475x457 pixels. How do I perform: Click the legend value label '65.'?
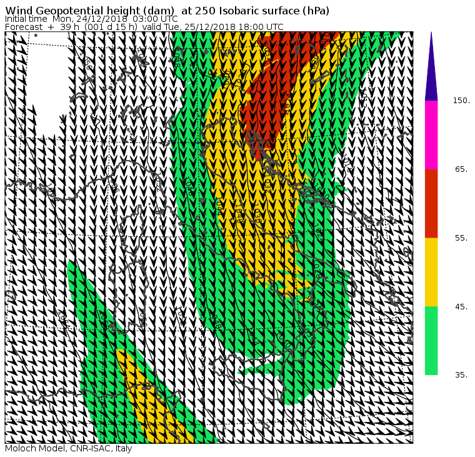click(461, 169)
